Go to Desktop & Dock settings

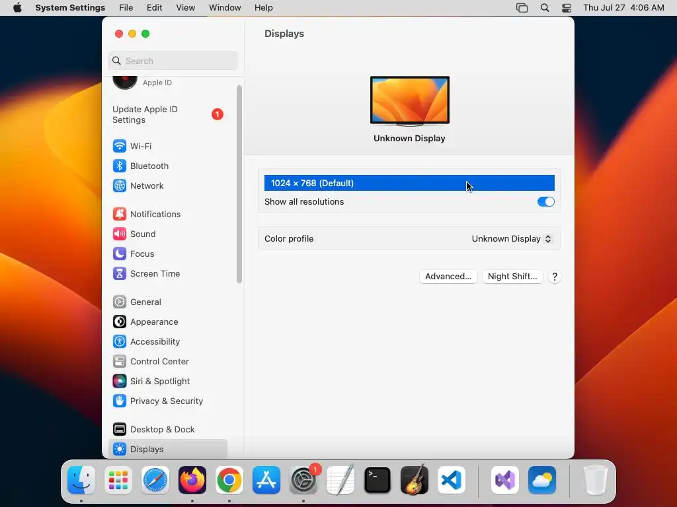[x=167, y=430]
